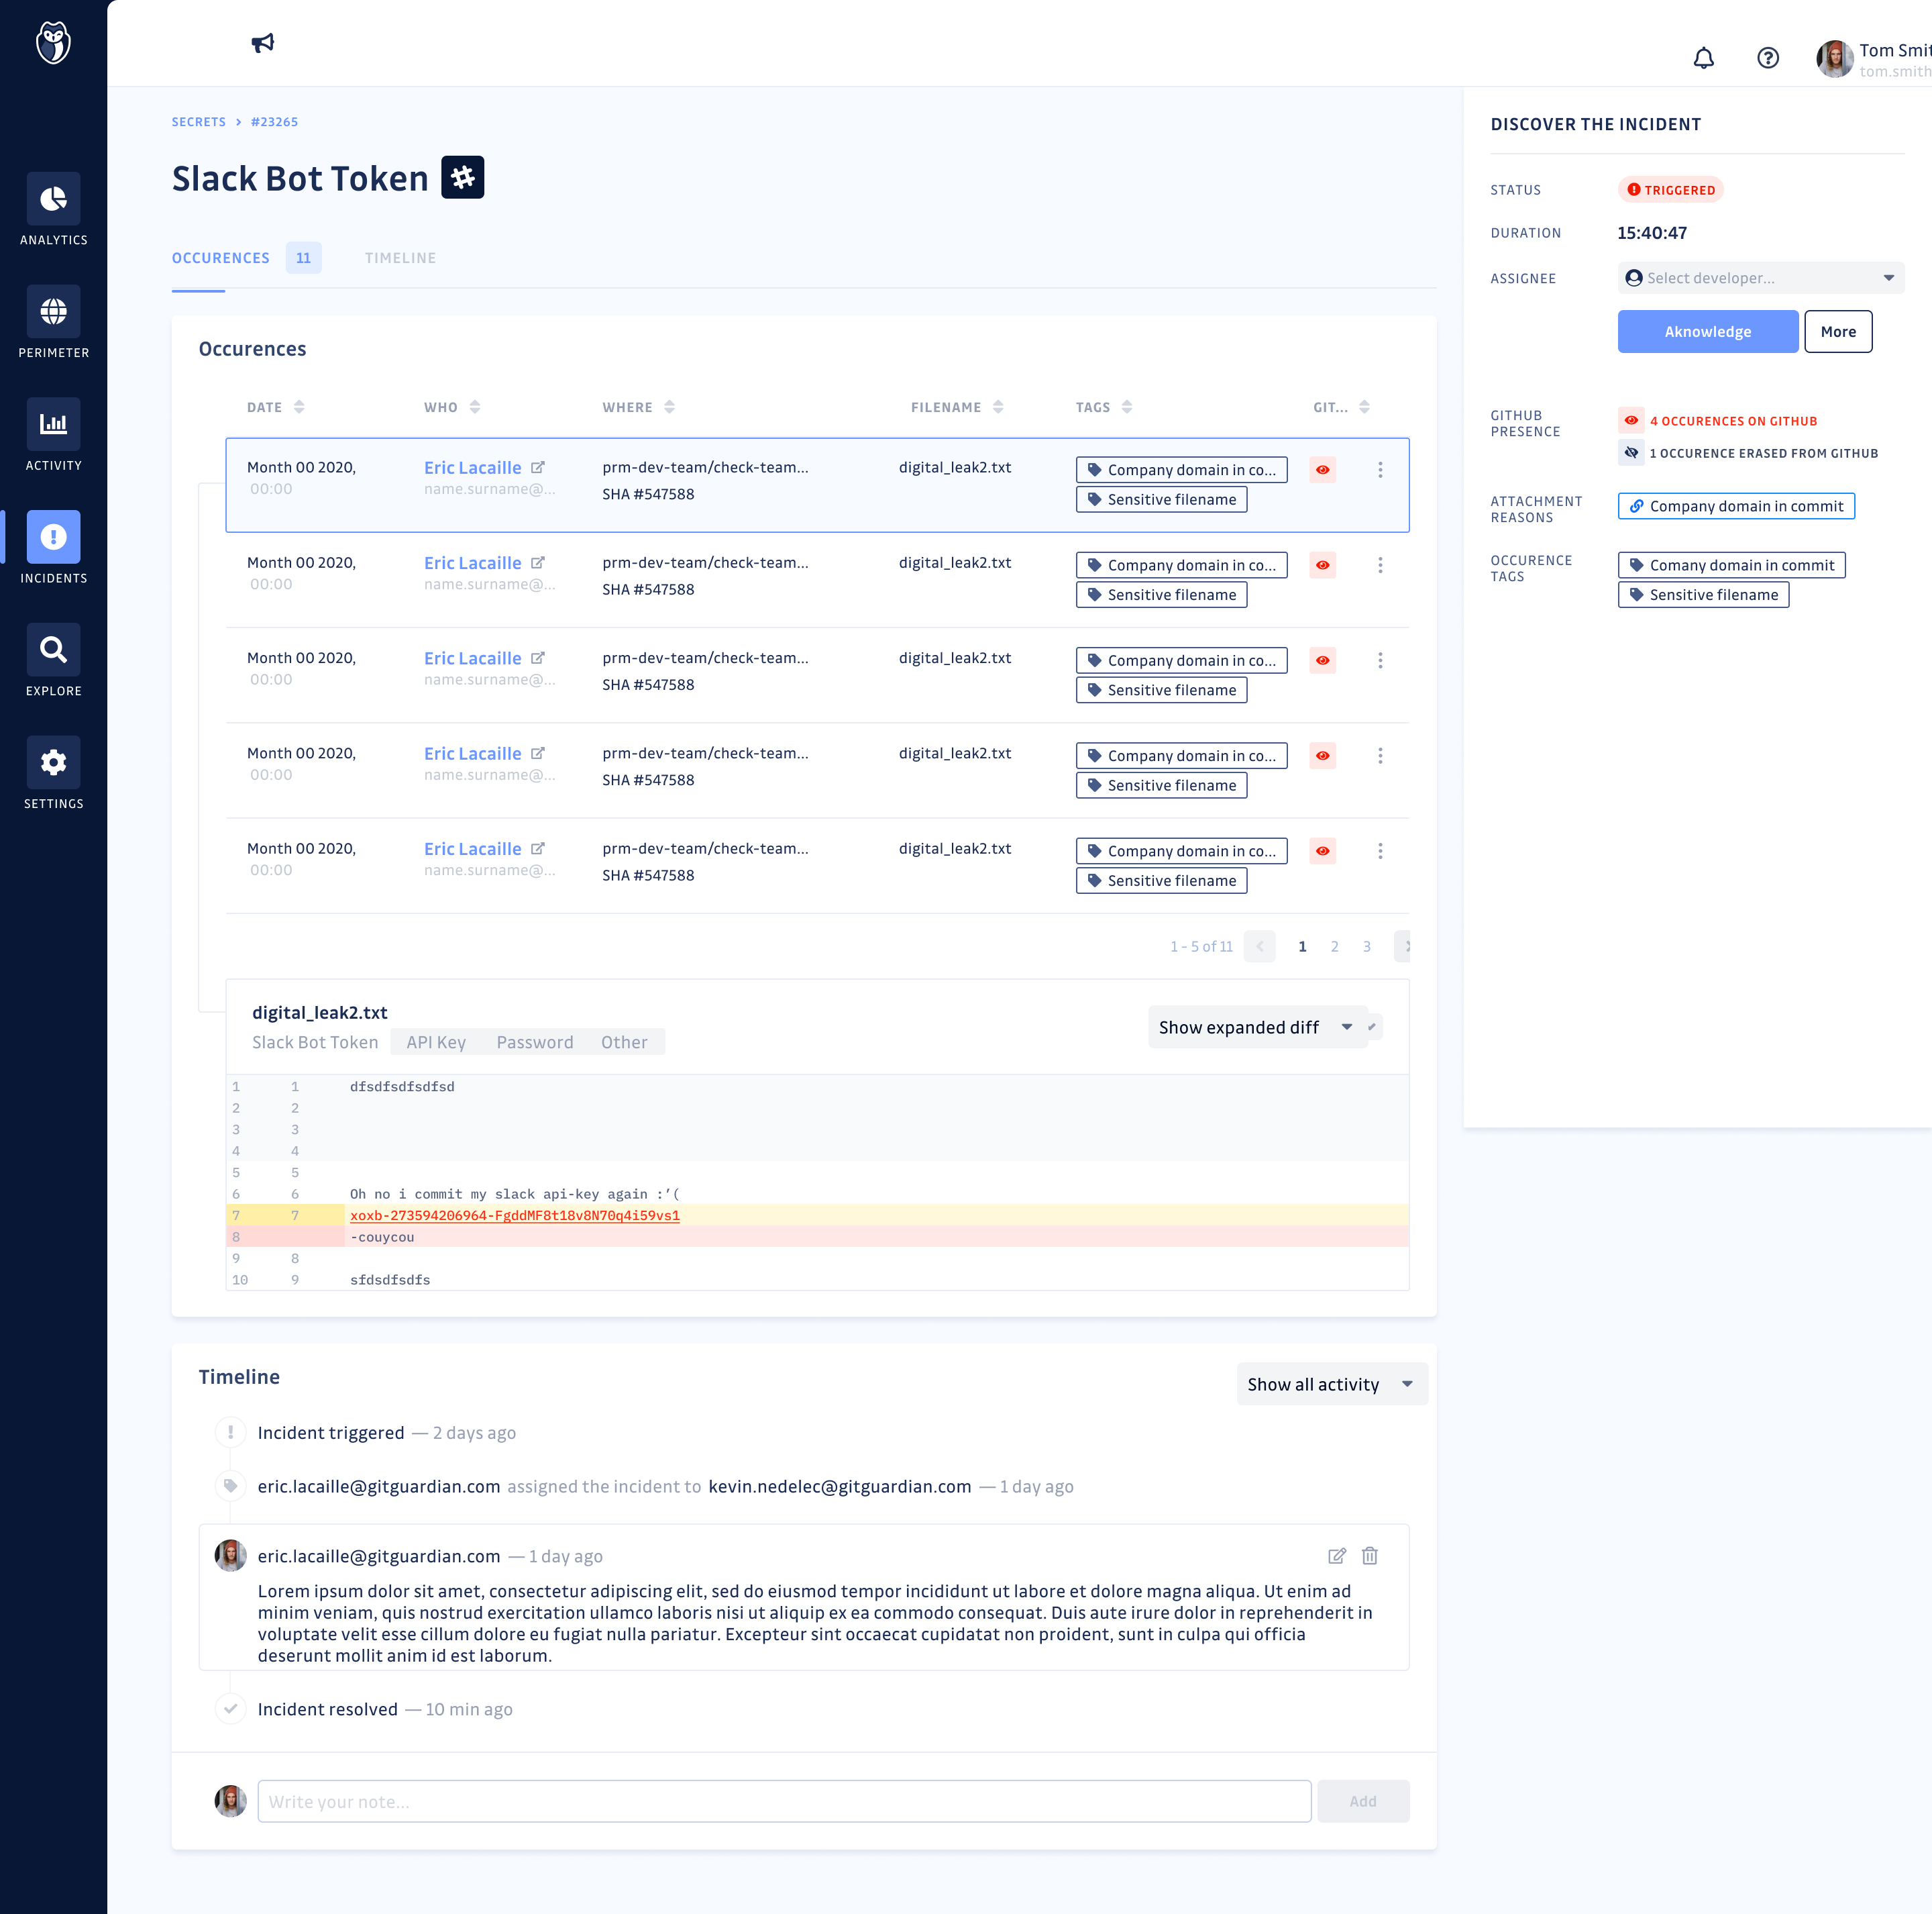Click the eye-off icon near occurrence erased from GitHub
This screenshot has height=1914, width=1932.
click(x=1631, y=452)
